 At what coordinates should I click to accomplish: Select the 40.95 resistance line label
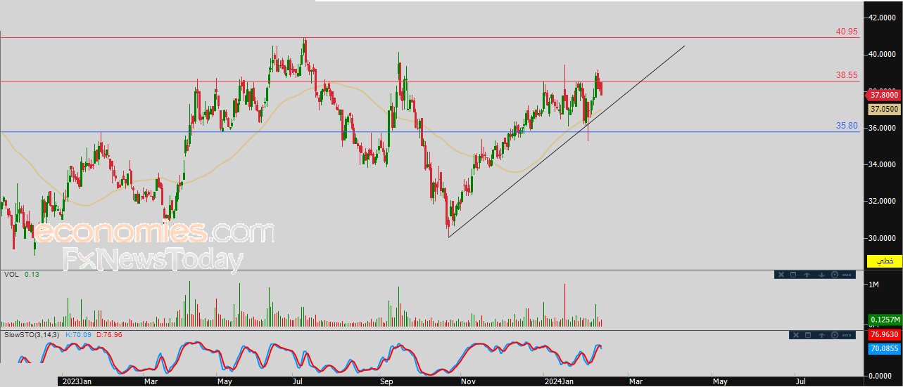tap(847, 32)
